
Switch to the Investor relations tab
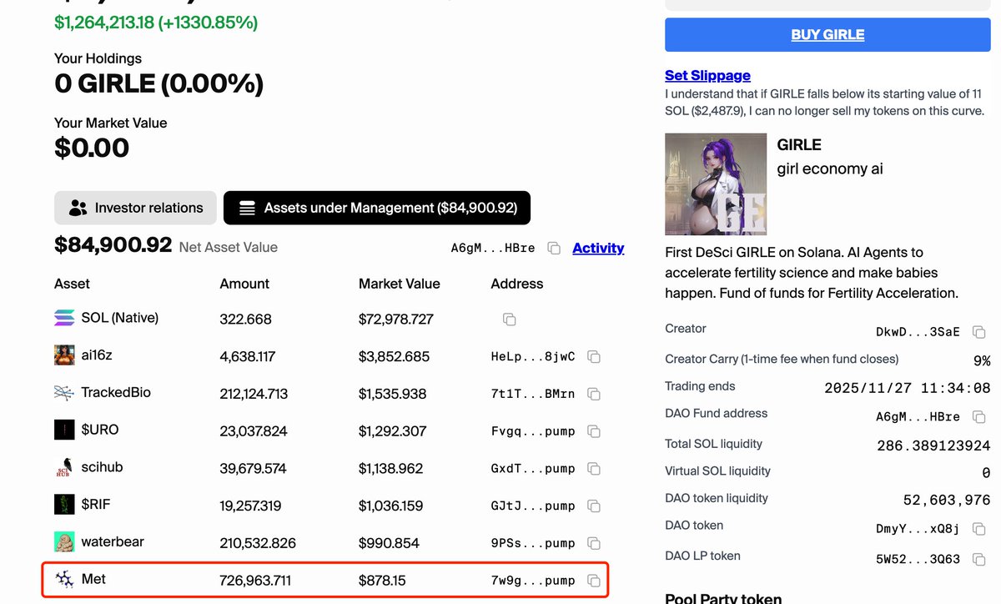pyautogui.click(x=135, y=208)
